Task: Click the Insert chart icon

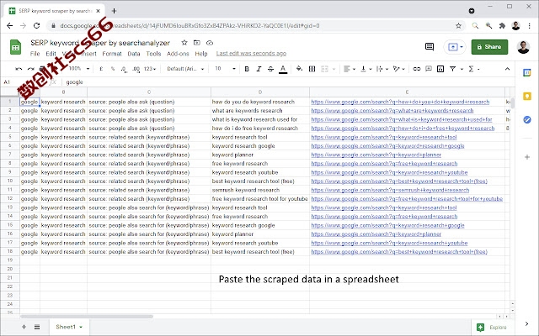Action: point(440,69)
